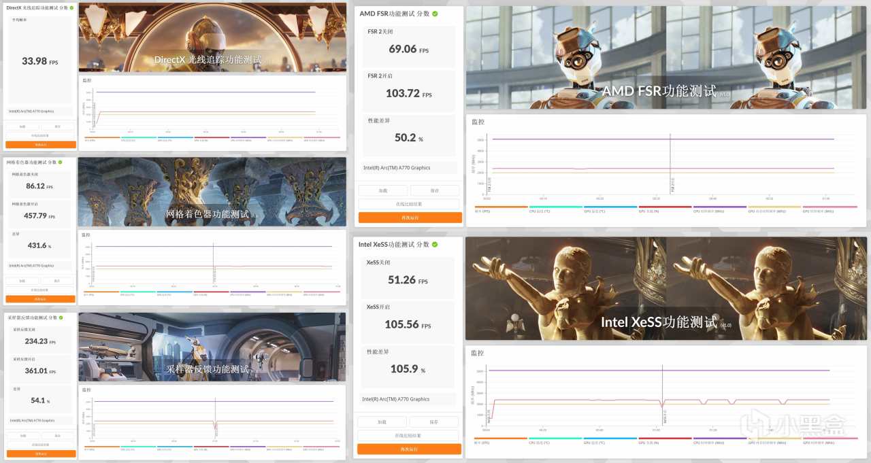This screenshot has width=871, height=463.
Task: Select the 103.72 FPS FSR 2 on result
Action: pos(408,94)
